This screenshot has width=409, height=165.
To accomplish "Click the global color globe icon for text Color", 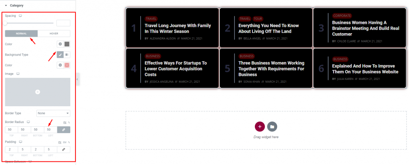I will coord(60,44).
